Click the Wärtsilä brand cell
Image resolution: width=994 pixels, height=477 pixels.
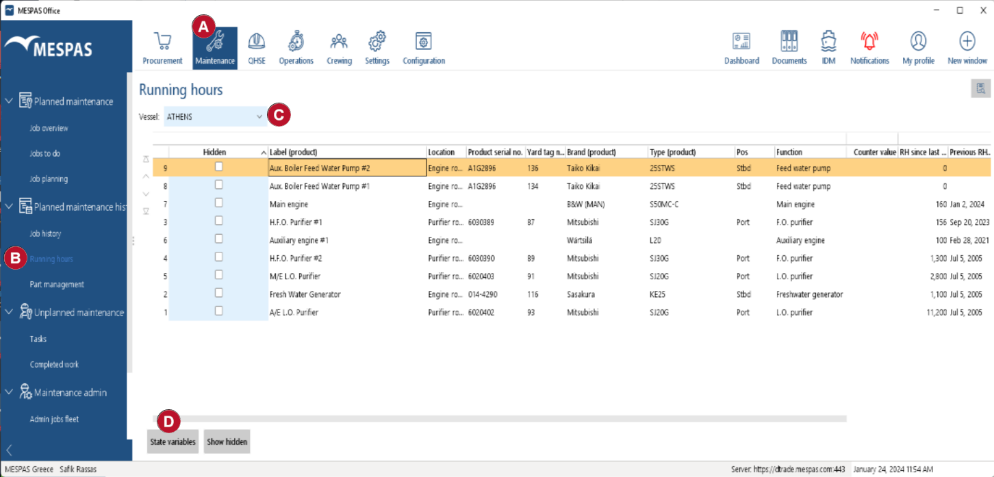[x=581, y=240]
